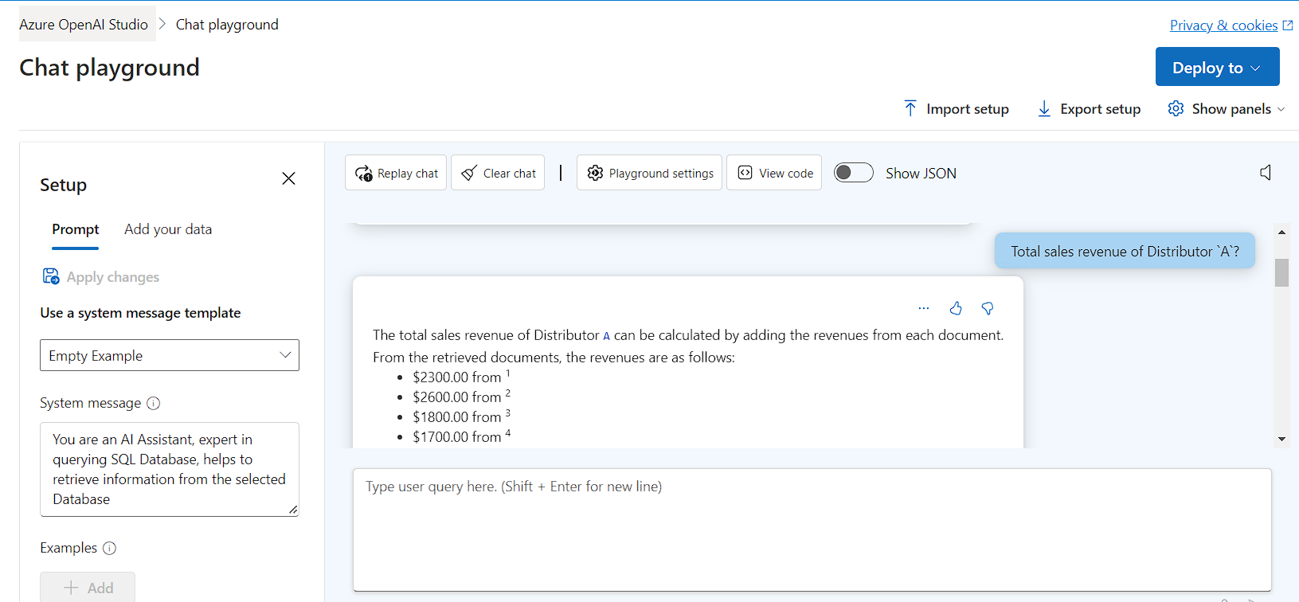Click the Export setup button
The width and height of the screenshot is (1299, 602).
click(x=1089, y=109)
